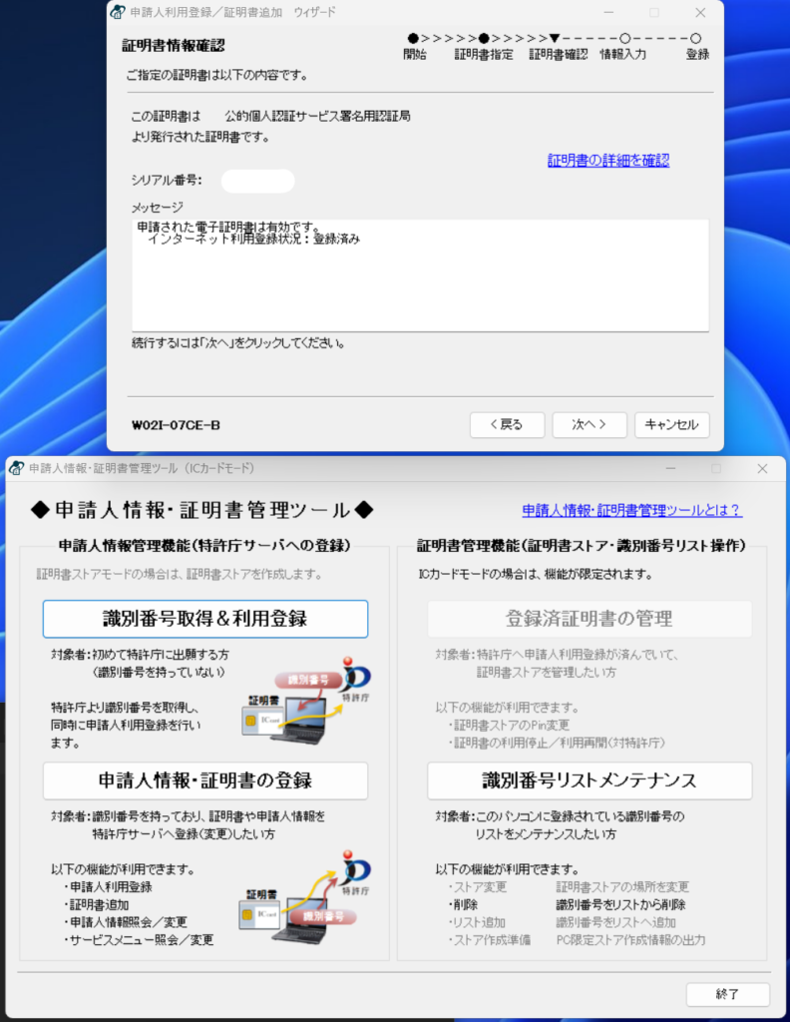Click the 識別番号取得＆利用登録 button
Viewport: 790px width, 1022px height.
204,619
